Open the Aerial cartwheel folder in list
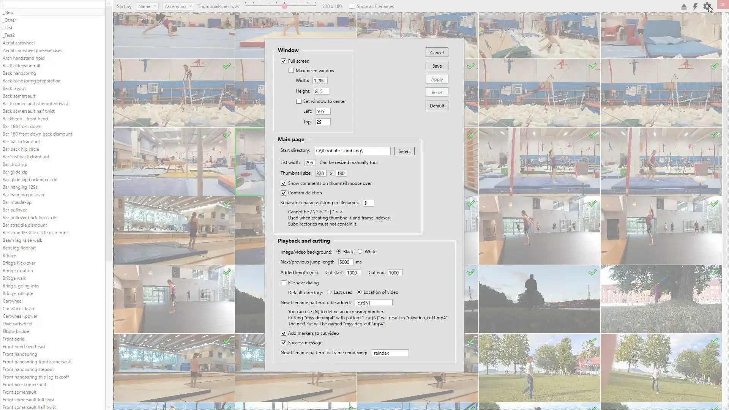729x410 pixels. click(19, 43)
